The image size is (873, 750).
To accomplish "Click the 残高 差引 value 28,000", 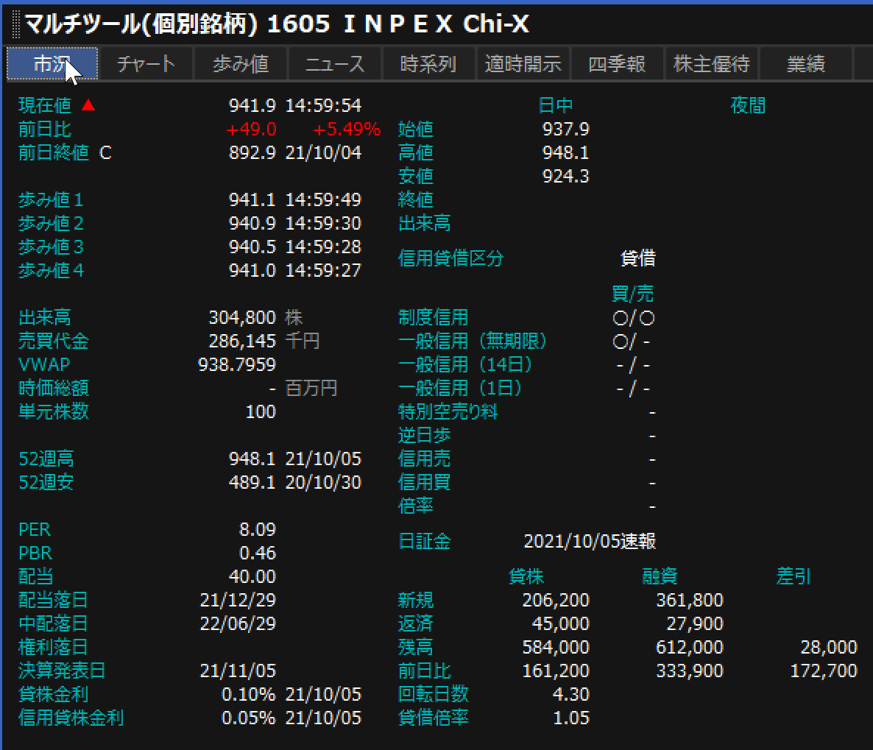I will 828,647.
